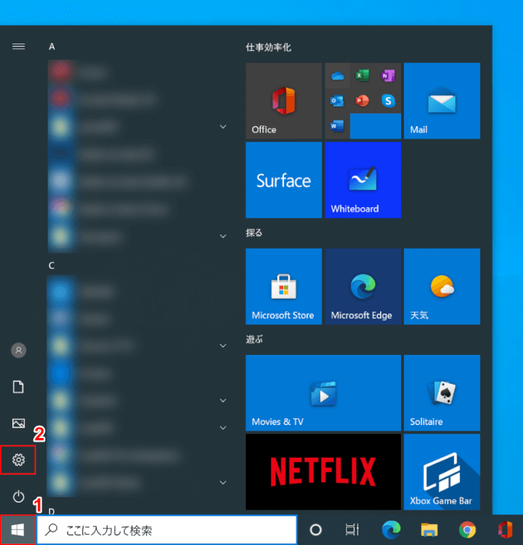Expand the Start menu hamburger
The width and height of the screenshot is (523, 545).
click(18, 46)
